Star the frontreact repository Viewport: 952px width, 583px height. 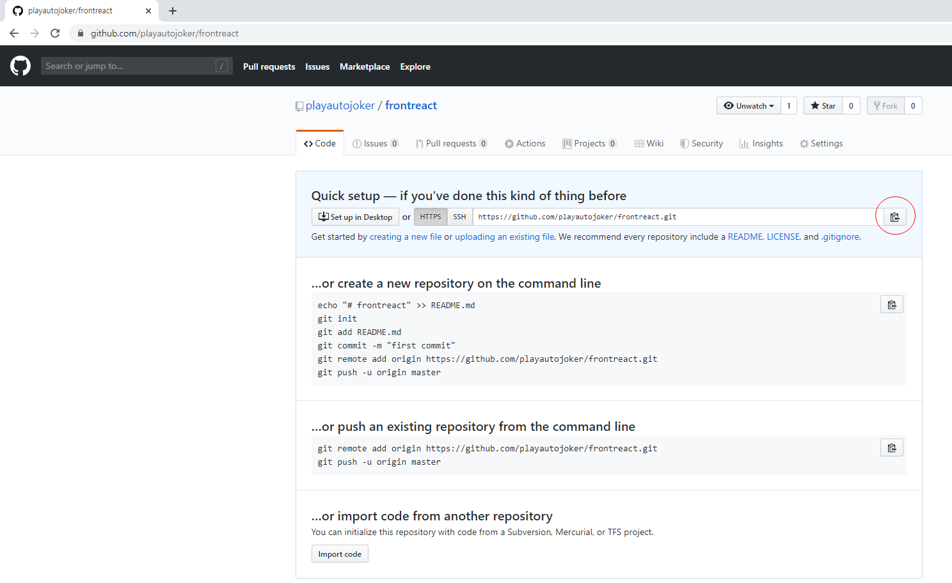click(x=823, y=105)
